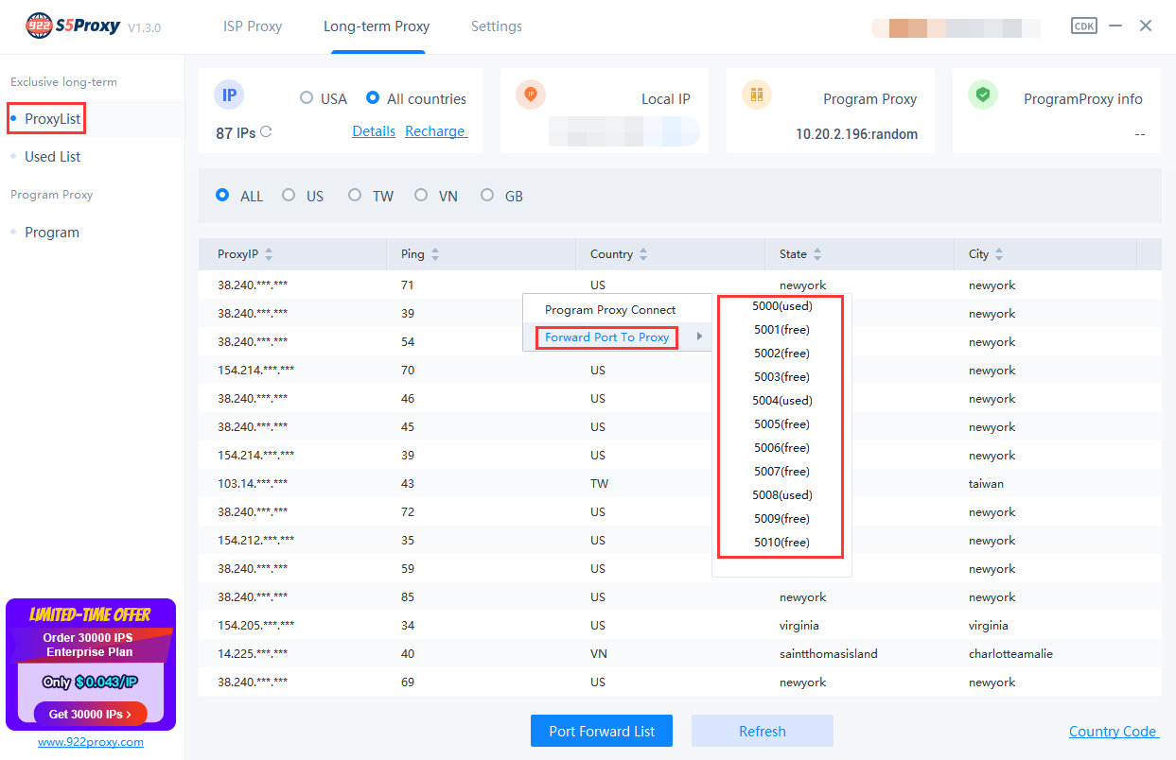Filter proxies by TW
This screenshot has height=760, width=1176.
(355, 195)
